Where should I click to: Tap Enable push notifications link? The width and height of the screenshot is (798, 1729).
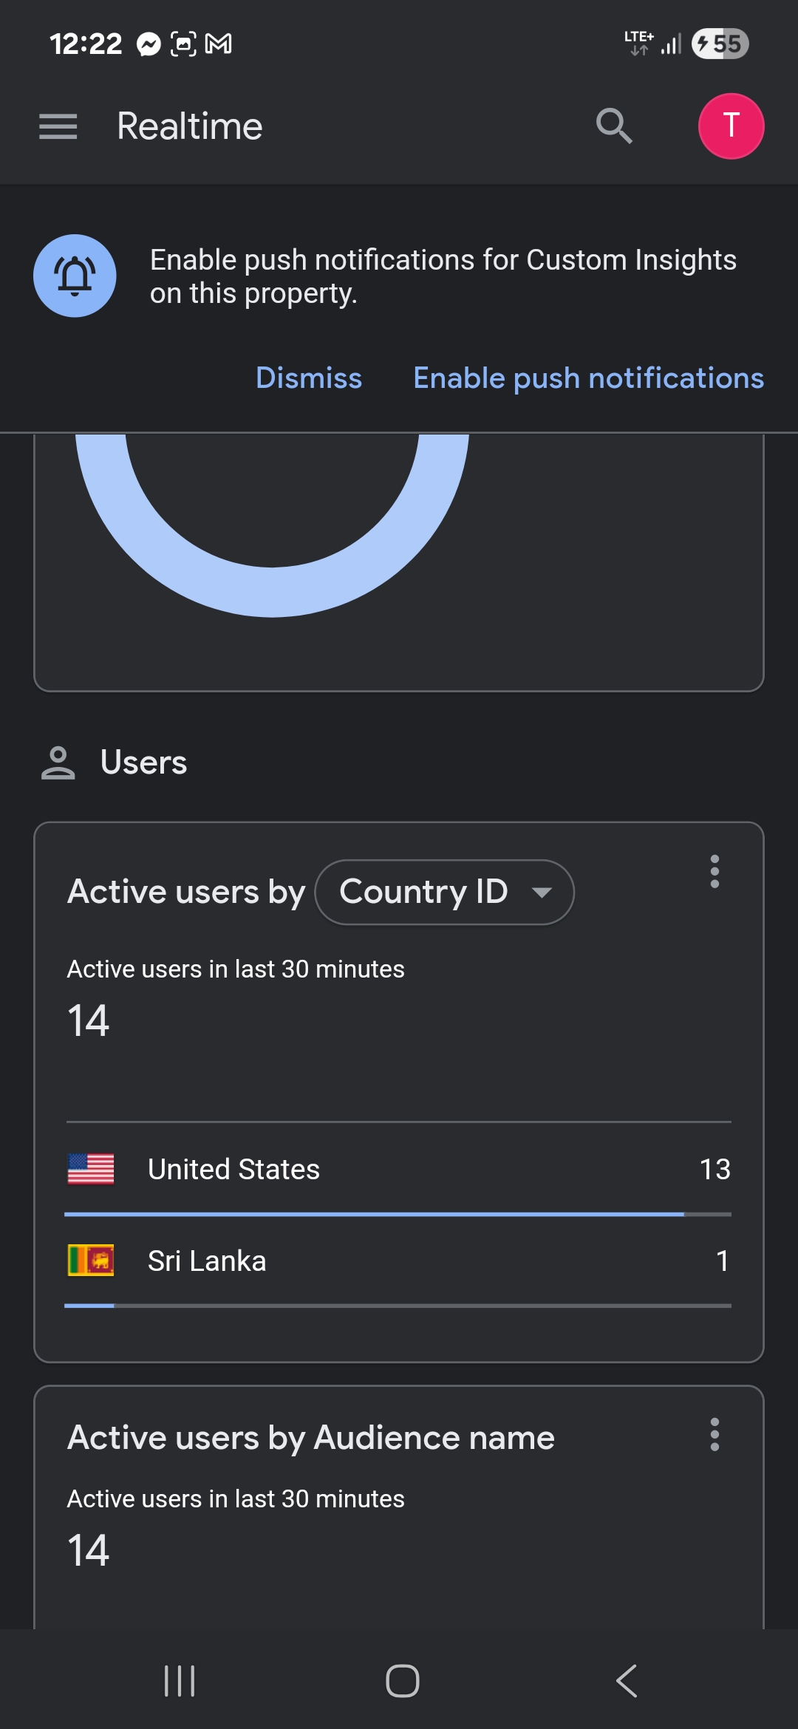pos(588,378)
